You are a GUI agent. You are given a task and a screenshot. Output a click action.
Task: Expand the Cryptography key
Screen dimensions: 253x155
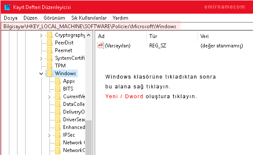coord(41,35)
